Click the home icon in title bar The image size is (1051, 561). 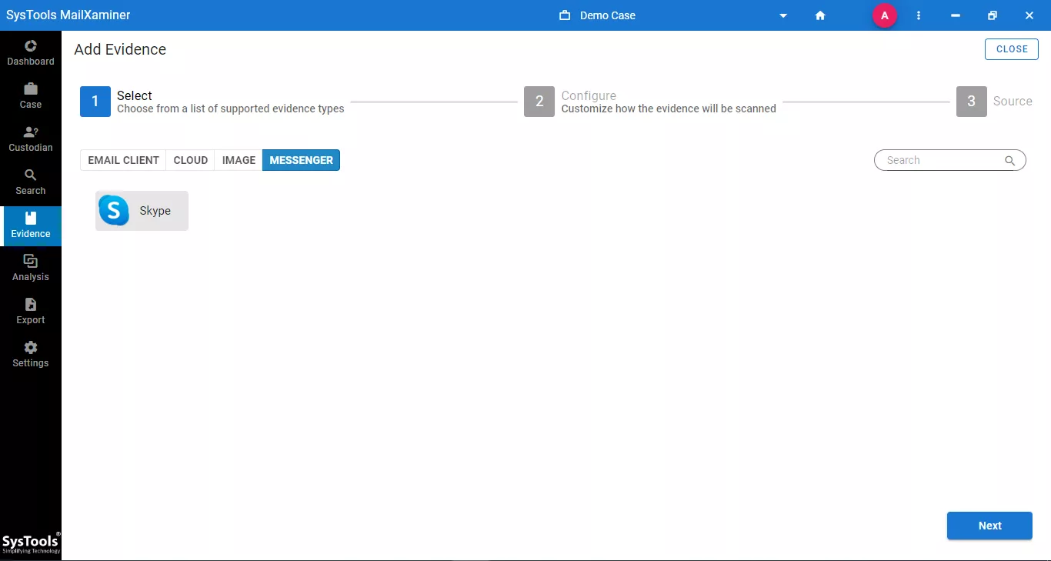820,15
